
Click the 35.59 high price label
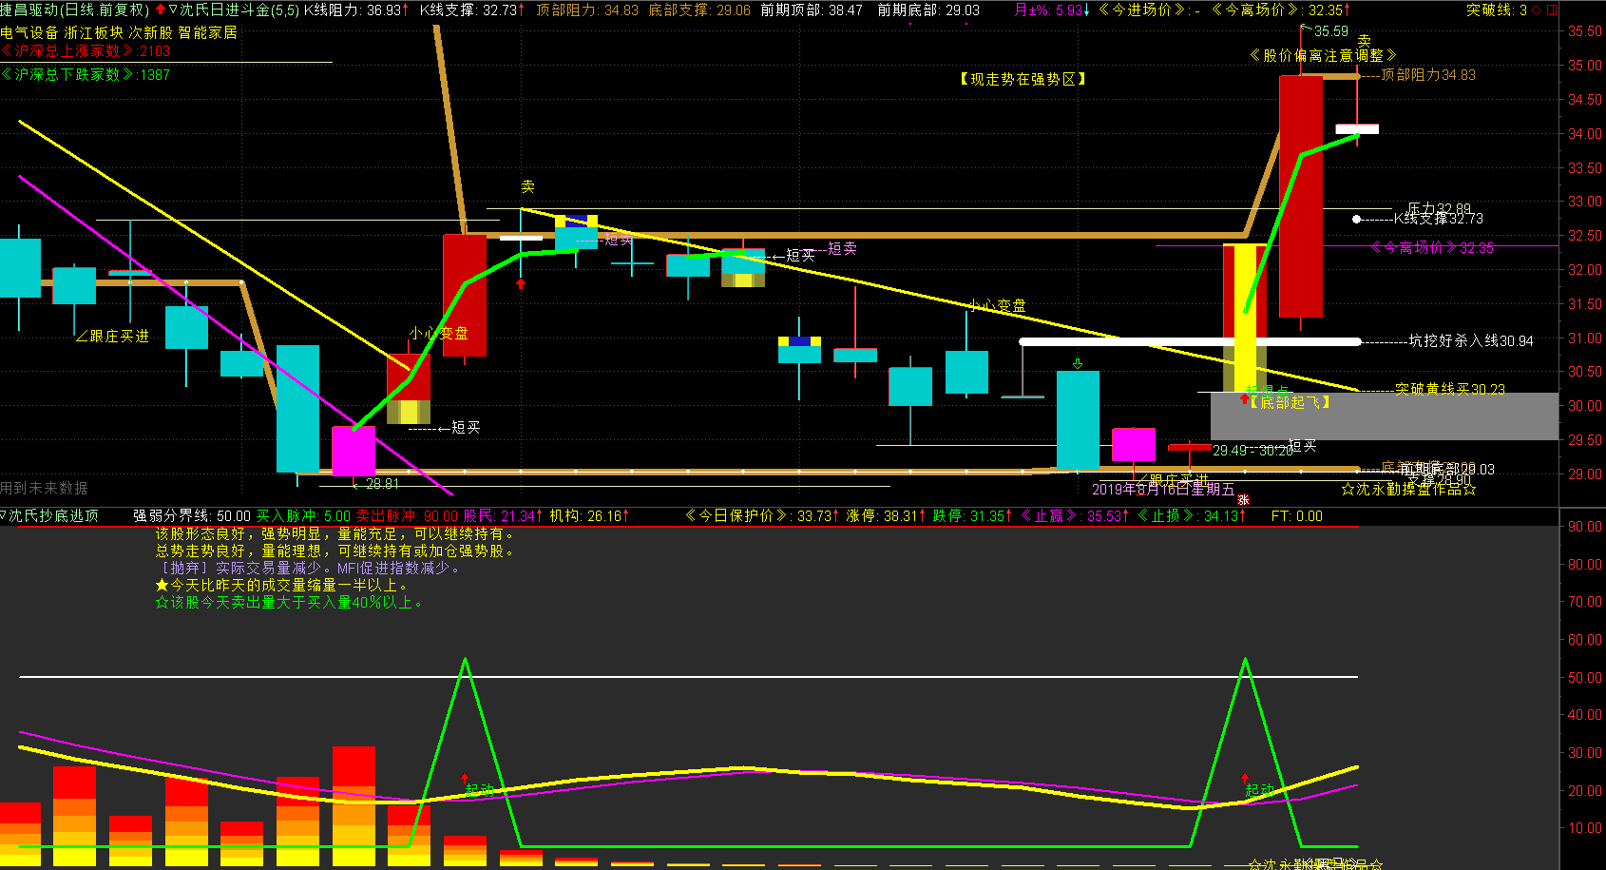pos(1331,31)
